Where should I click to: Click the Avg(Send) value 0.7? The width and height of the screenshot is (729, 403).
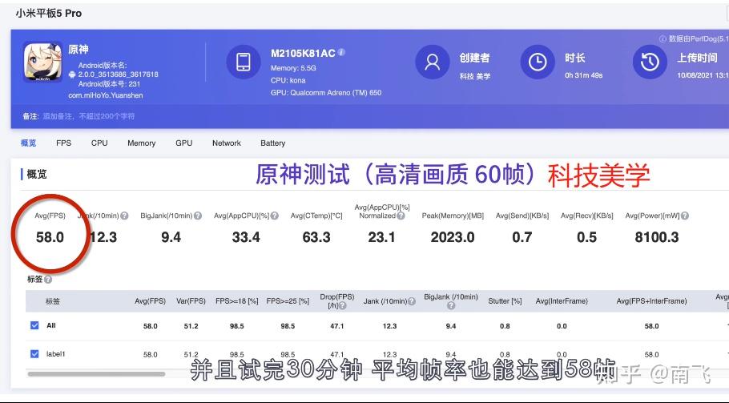point(522,237)
